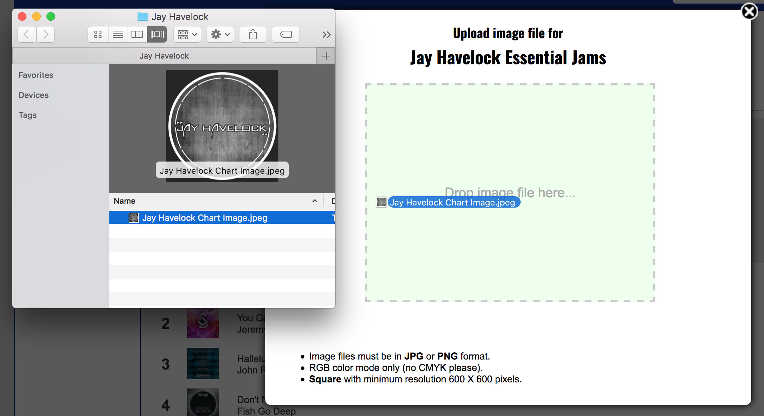
Task: Switch Finder to icon view
Action: tap(98, 34)
